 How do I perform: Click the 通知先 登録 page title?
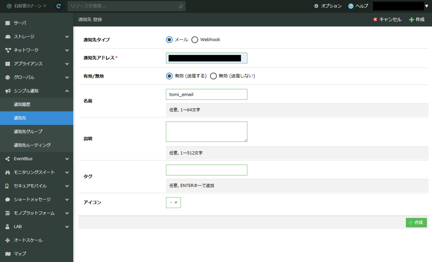click(x=90, y=19)
